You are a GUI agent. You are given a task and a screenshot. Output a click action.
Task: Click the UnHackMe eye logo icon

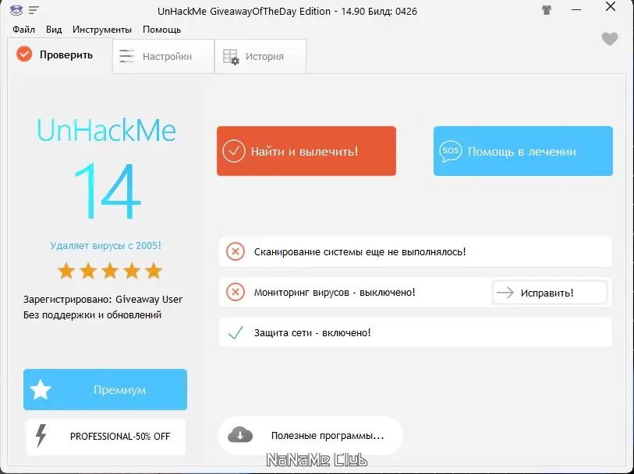point(16,9)
